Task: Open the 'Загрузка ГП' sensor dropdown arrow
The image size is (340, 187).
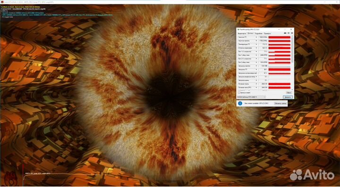Action: click(256, 69)
